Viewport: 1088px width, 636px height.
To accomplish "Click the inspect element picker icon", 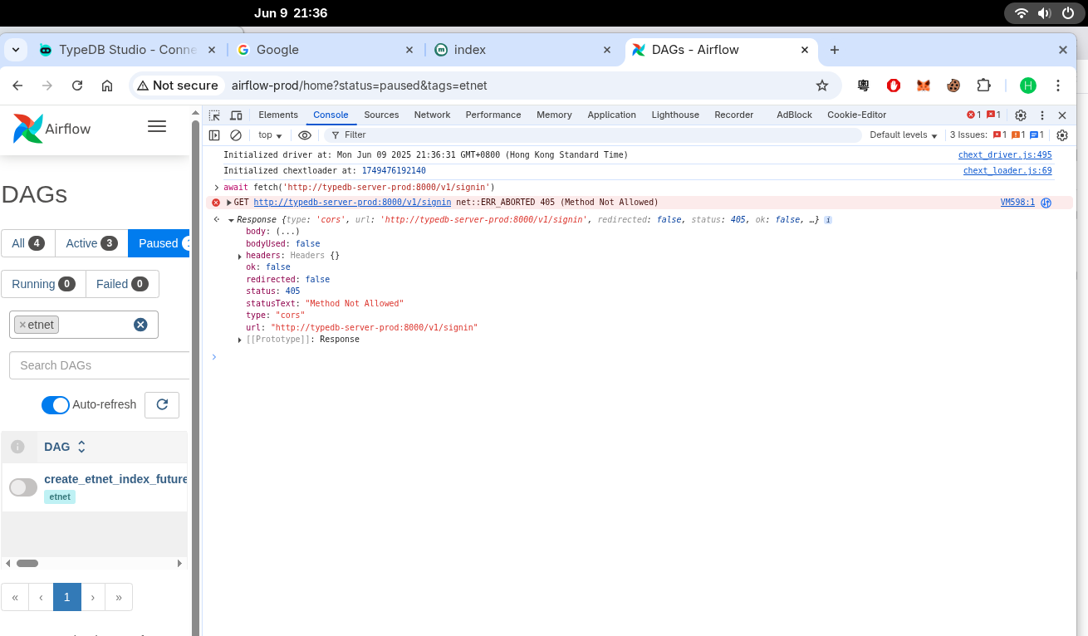I will tap(214, 115).
